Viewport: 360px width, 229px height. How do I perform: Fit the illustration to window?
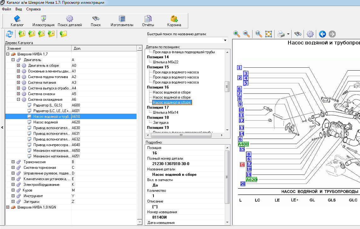(x=269, y=34)
